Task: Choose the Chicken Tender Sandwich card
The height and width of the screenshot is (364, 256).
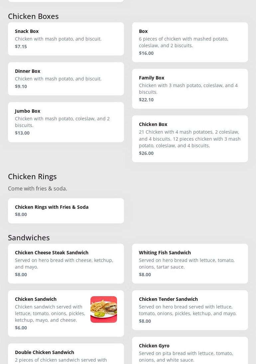Action: pyautogui.click(x=190, y=310)
